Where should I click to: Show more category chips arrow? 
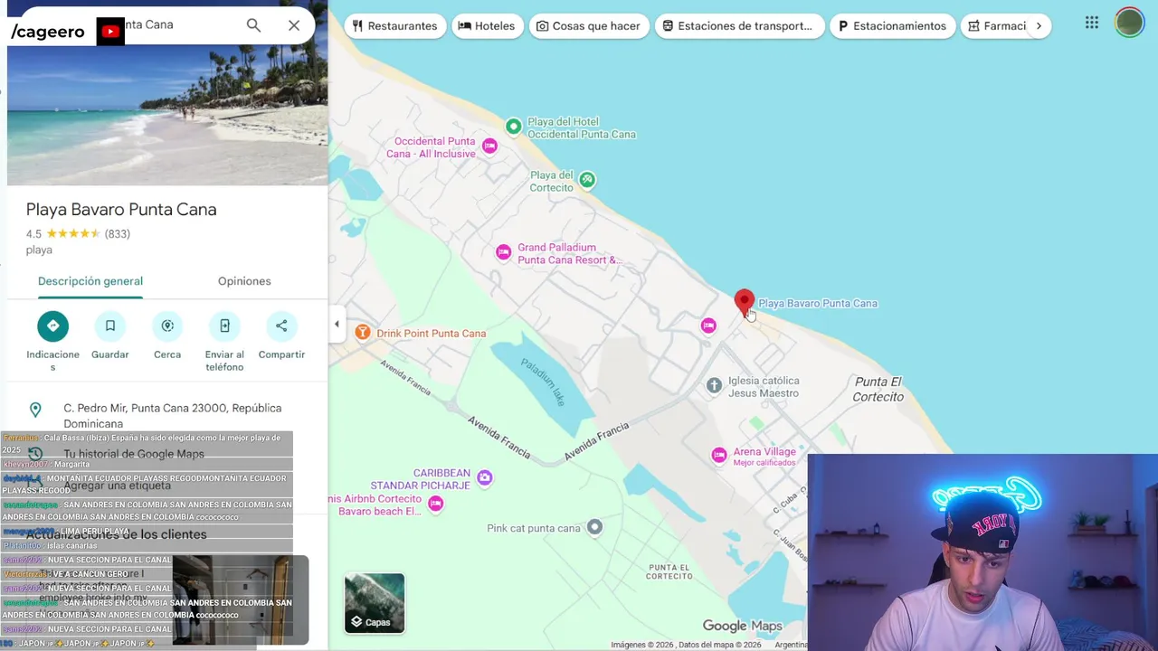(x=1039, y=25)
